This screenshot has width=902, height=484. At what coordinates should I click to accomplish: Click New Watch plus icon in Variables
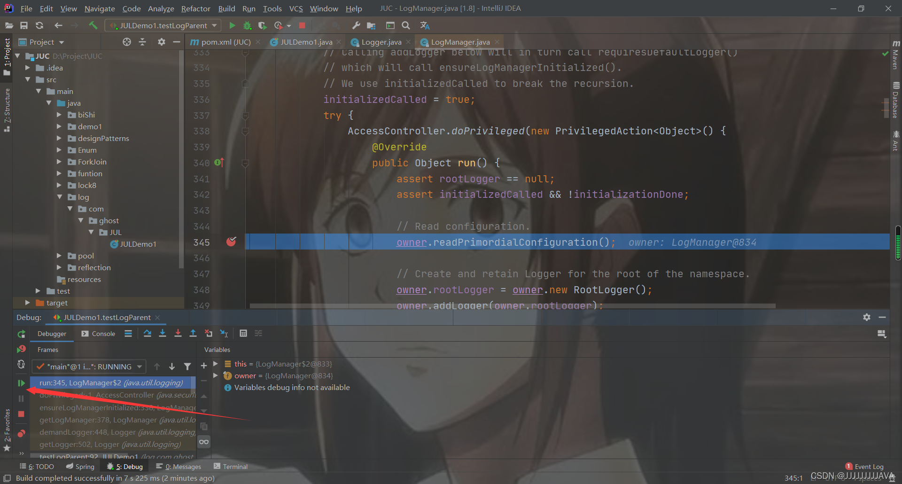pos(204,366)
